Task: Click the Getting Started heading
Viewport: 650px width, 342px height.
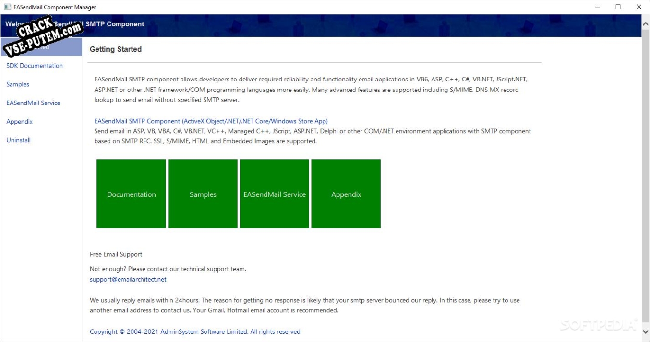Action: (116, 49)
